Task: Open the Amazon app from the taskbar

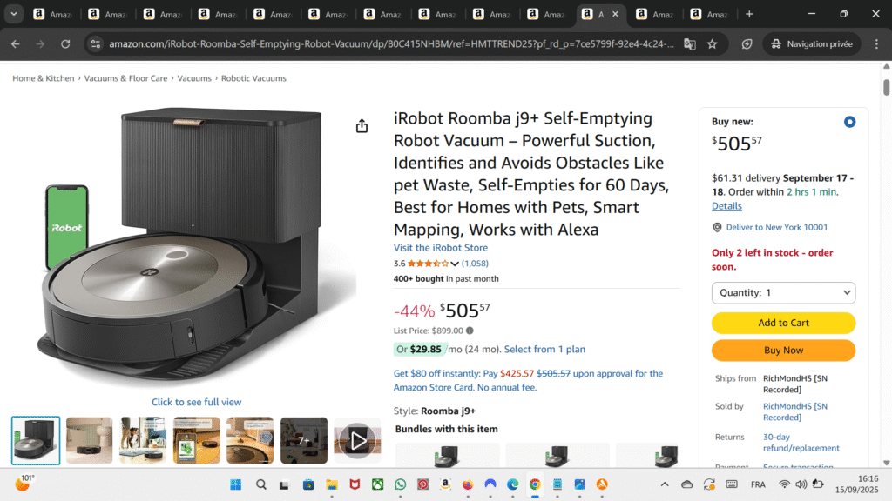Action: click(x=444, y=484)
